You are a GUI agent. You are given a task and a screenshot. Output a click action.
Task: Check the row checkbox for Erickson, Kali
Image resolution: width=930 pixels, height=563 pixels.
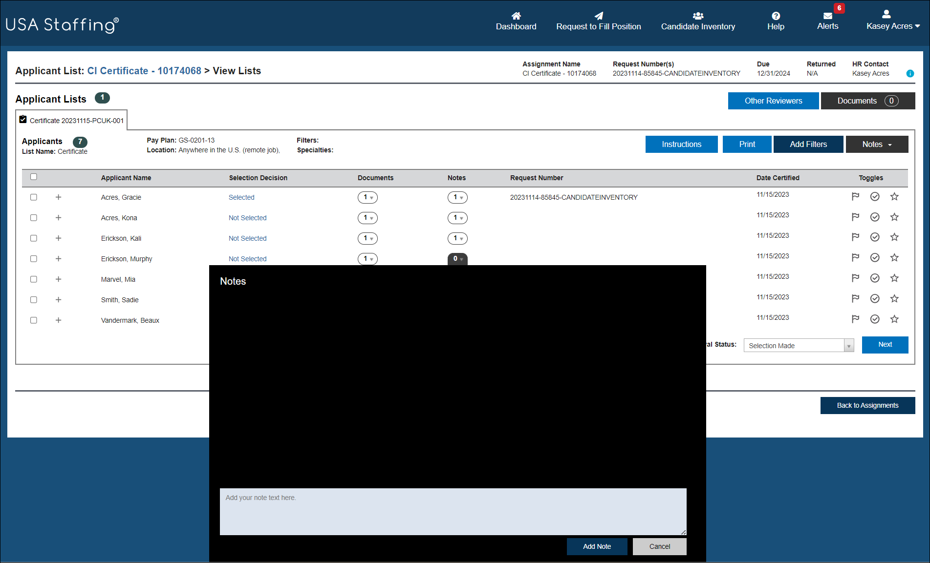coord(33,238)
